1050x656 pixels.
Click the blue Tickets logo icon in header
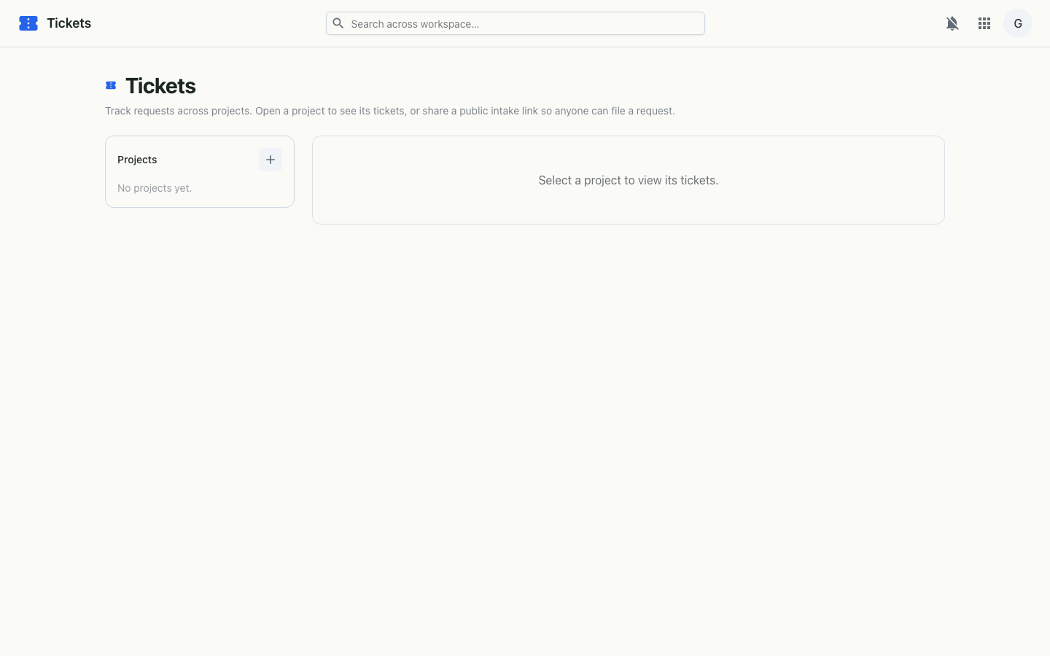click(28, 23)
